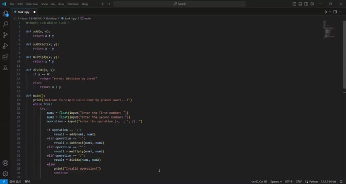The image size is (346, 184).
Task: Change Spaces: 4 indentation setting
Action: 276,181
